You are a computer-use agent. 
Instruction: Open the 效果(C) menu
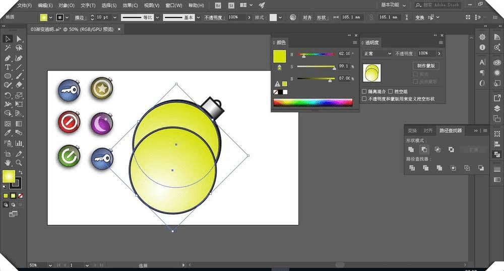click(131, 6)
